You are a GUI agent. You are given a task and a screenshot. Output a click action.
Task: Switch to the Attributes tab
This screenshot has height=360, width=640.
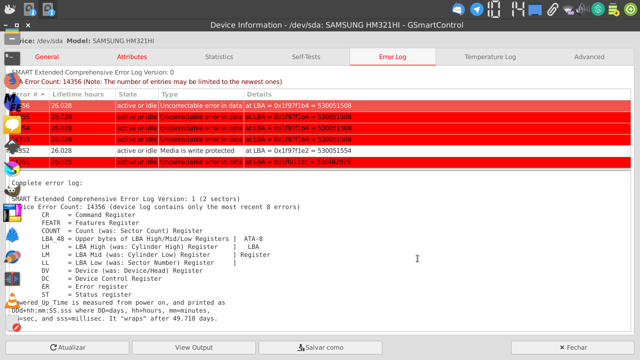tap(132, 57)
